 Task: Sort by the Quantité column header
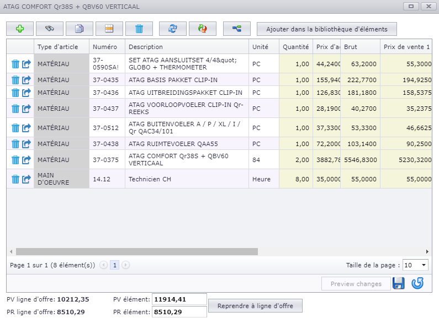[295, 47]
